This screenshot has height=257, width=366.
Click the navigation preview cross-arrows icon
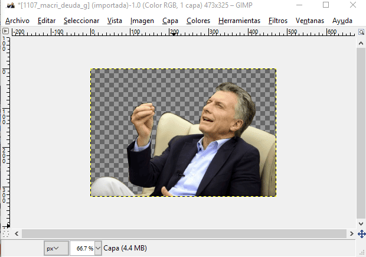pyautogui.click(x=361, y=234)
